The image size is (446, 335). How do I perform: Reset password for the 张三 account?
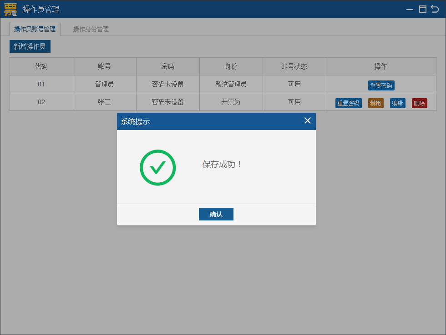point(349,103)
